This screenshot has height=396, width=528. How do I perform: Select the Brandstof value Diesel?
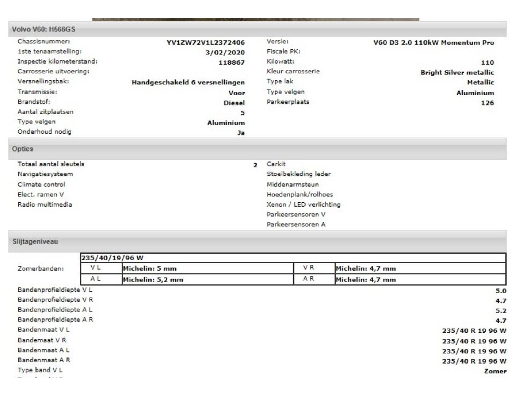[234, 103]
